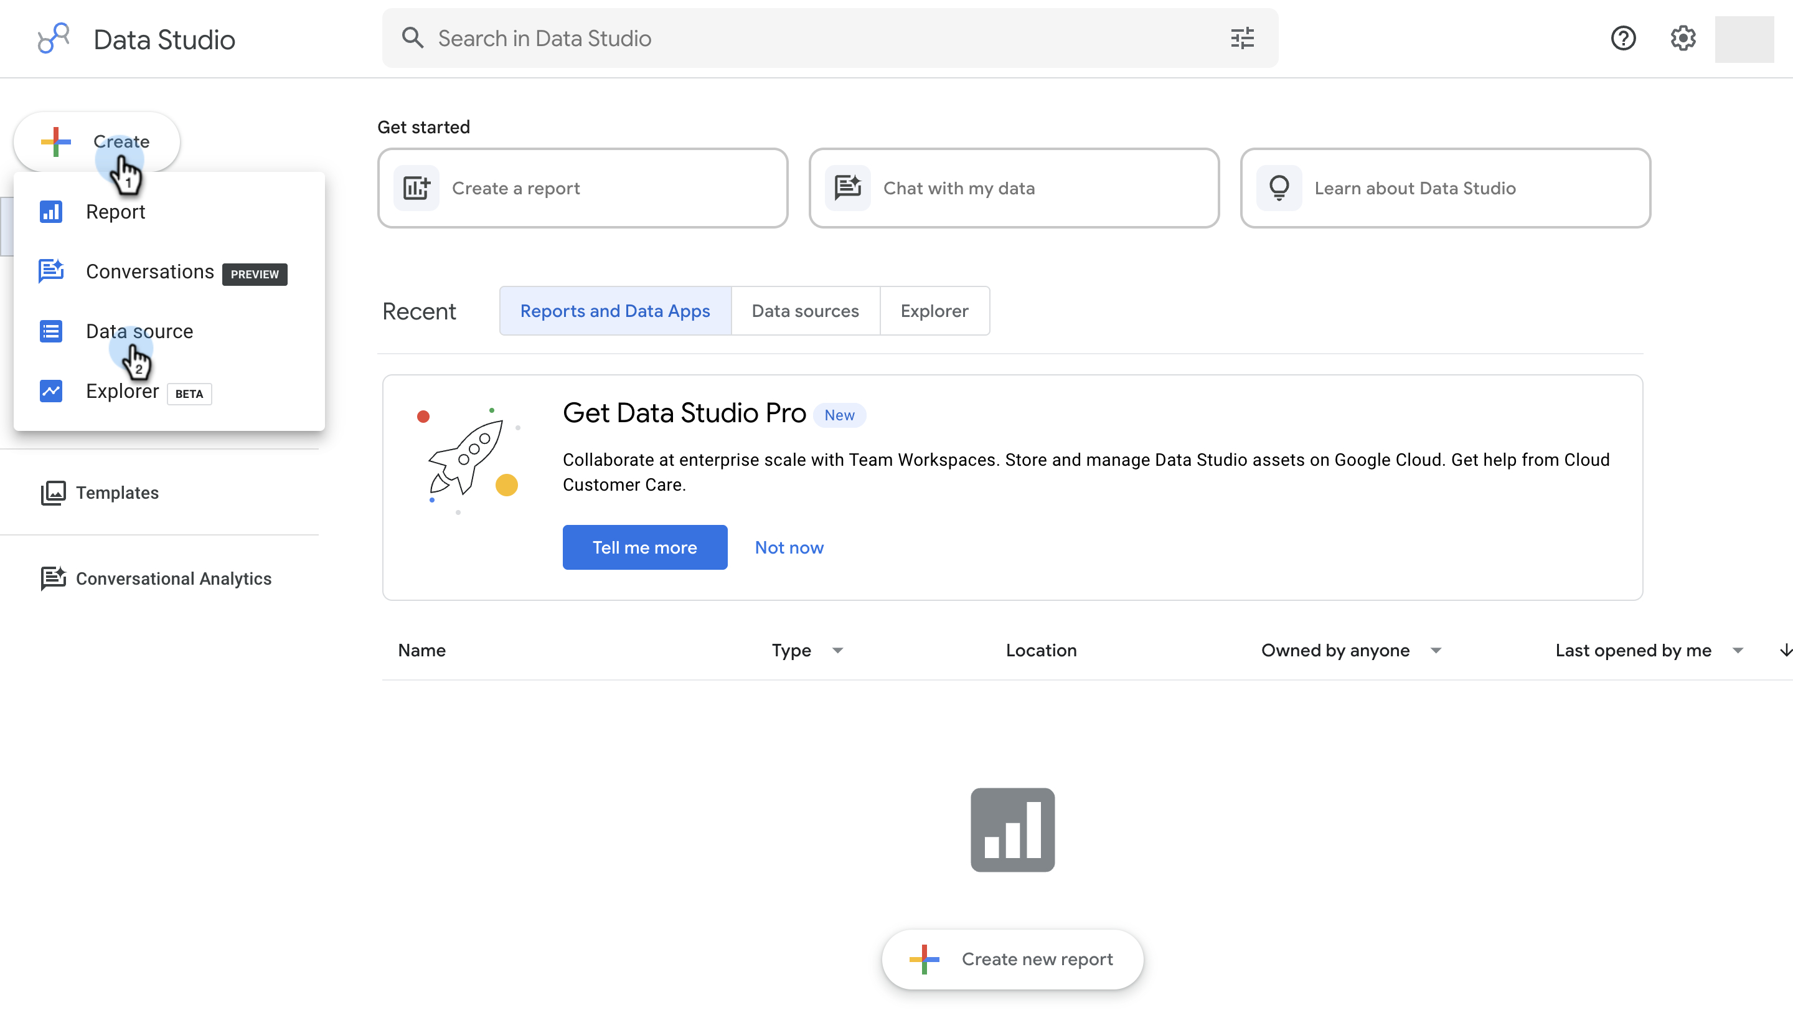Click the Data Studio title text

(164, 40)
